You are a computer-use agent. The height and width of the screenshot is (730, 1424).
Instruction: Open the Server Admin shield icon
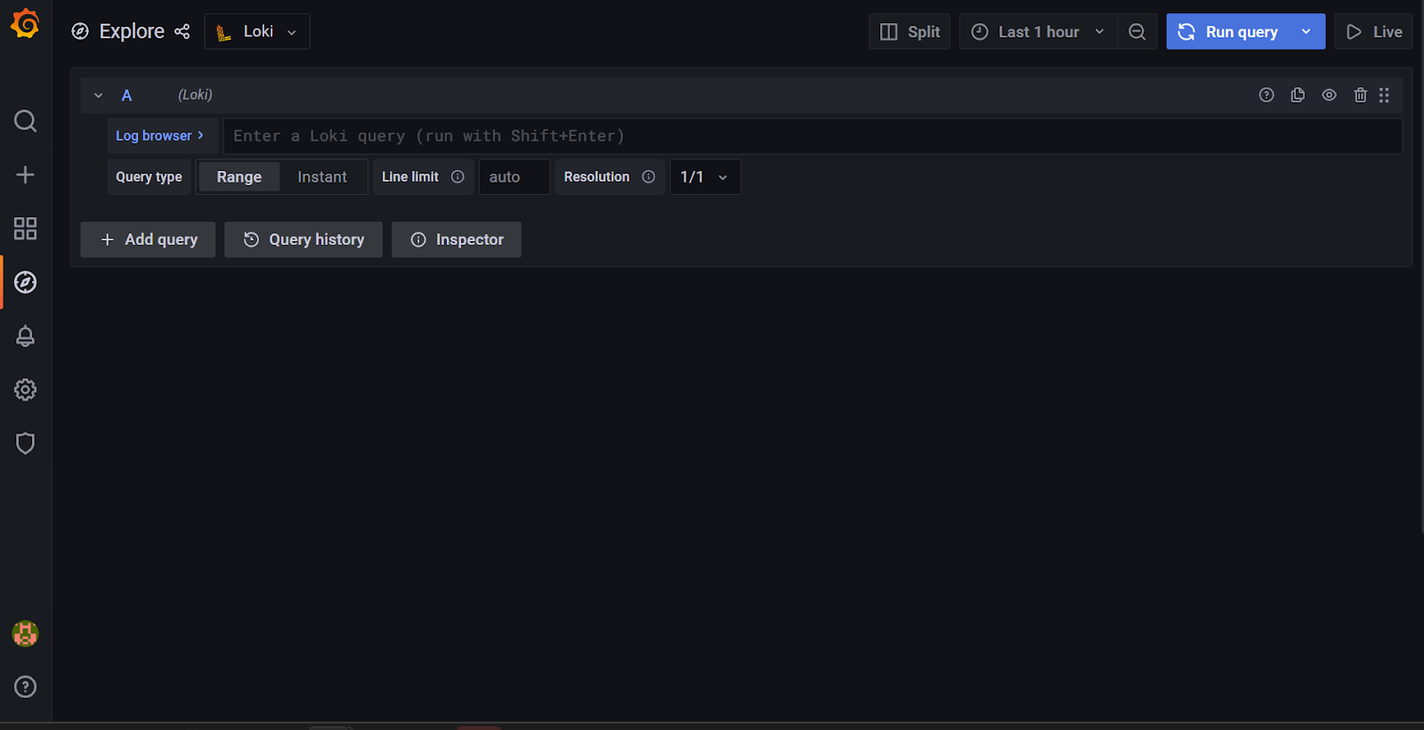[25, 443]
